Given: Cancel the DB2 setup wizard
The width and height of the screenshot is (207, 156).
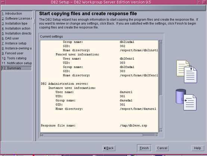Looking at the screenshot, I should tap(162, 148).
